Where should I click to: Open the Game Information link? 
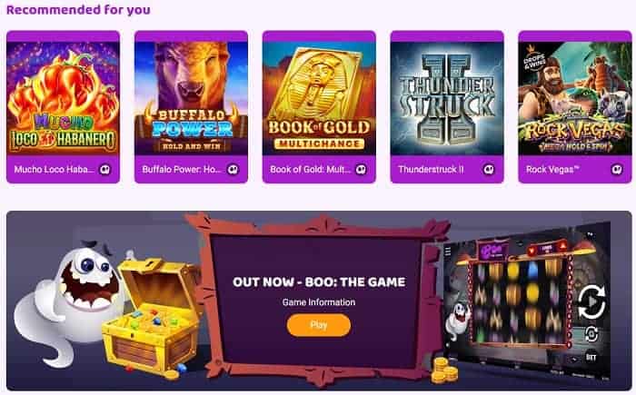coord(319,302)
